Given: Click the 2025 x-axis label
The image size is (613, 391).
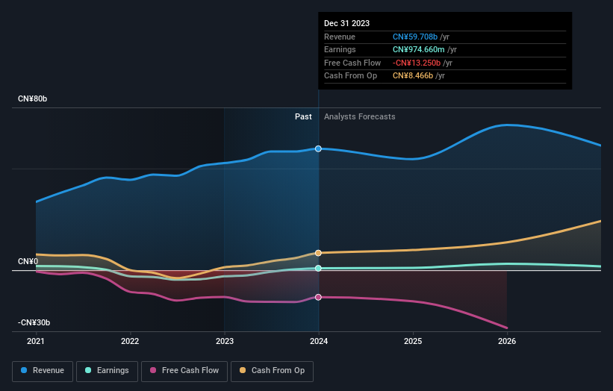Looking at the screenshot, I should click(x=413, y=342).
